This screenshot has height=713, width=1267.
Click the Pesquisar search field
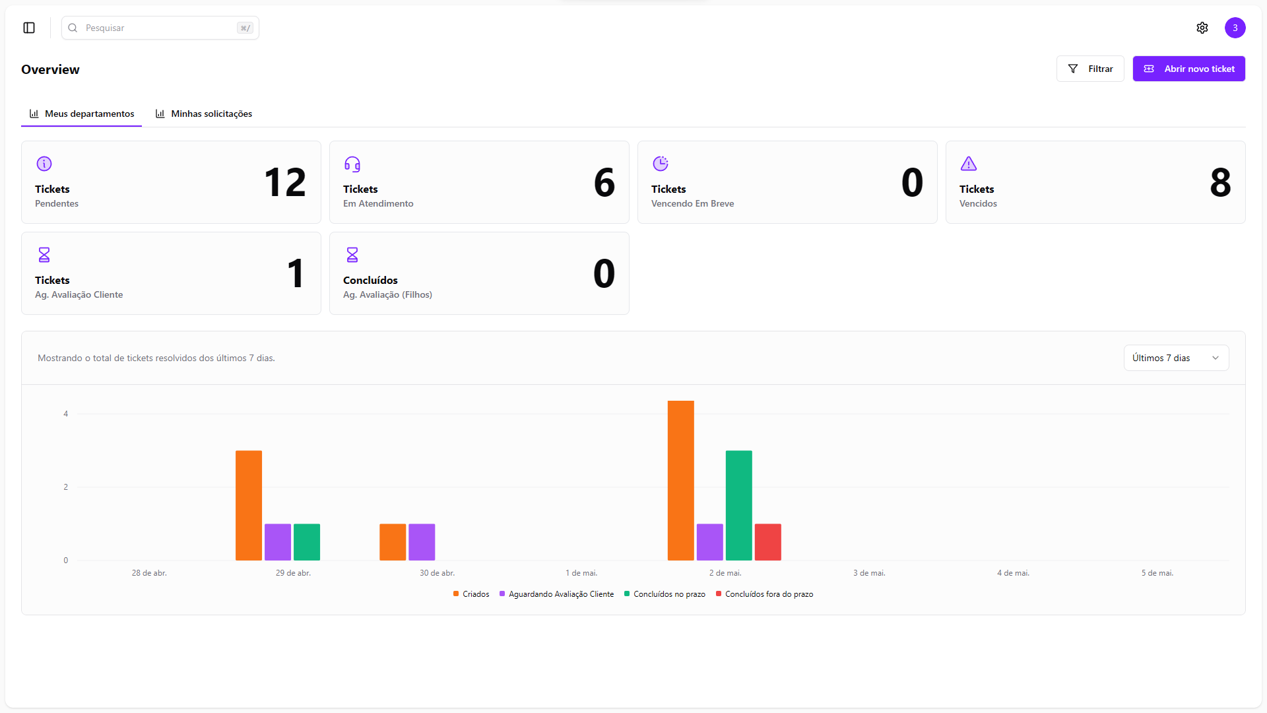[x=160, y=28]
